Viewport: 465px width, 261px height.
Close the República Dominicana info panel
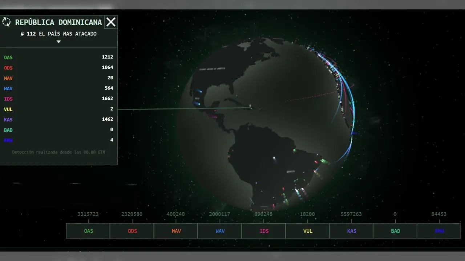point(111,22)
